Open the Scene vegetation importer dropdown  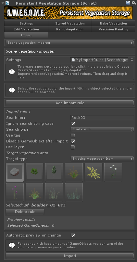[70, 43]
